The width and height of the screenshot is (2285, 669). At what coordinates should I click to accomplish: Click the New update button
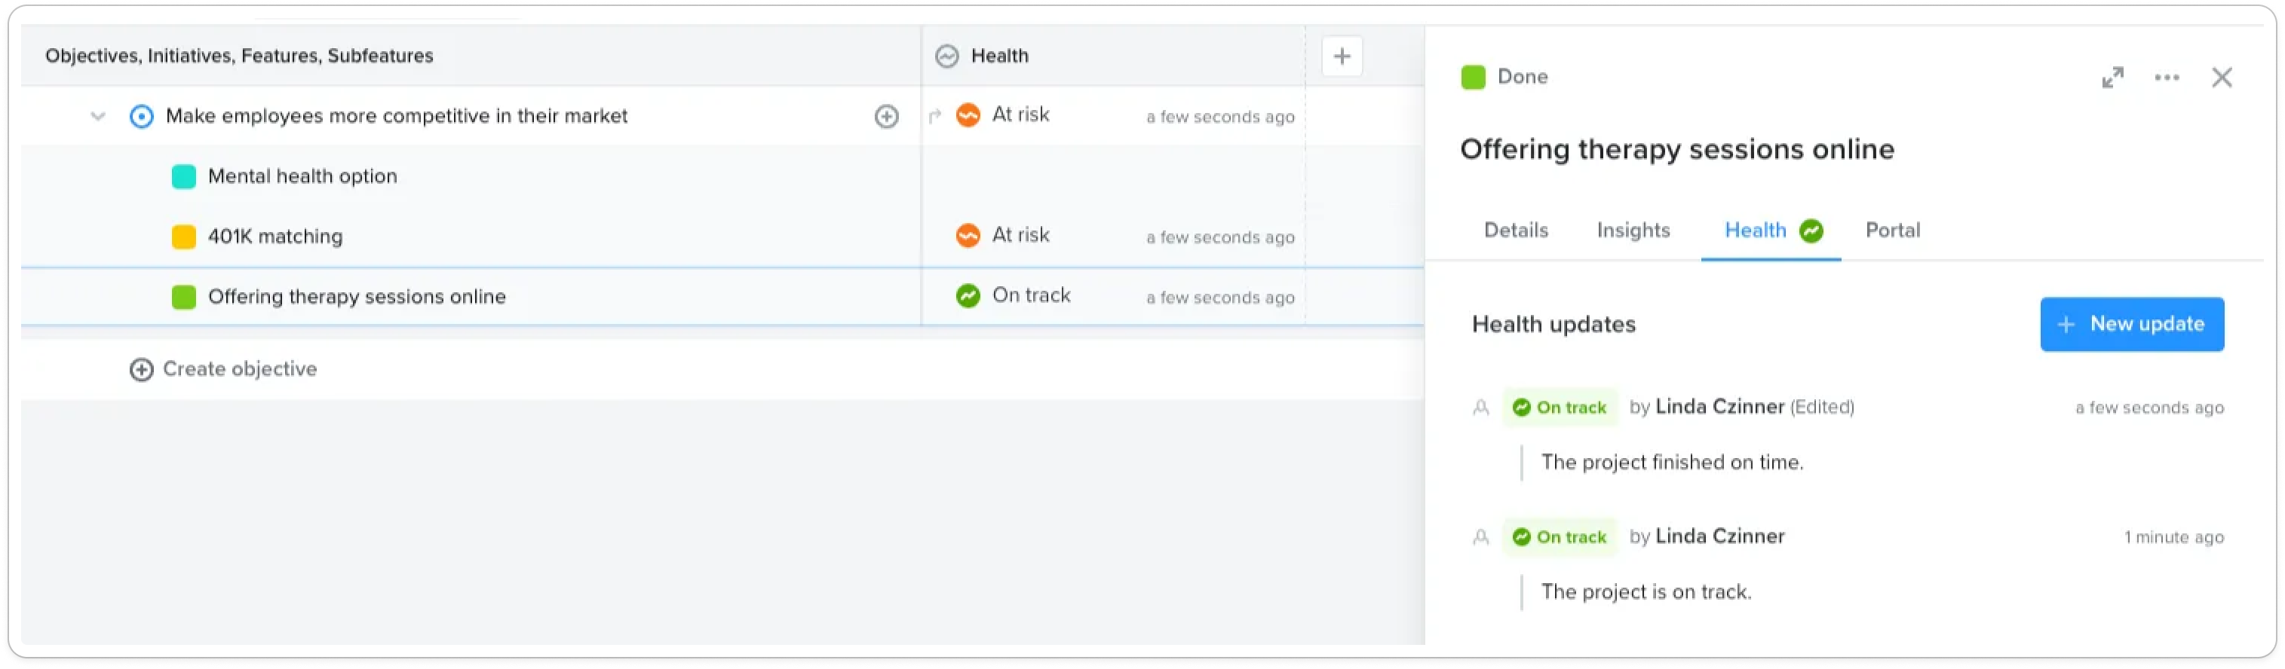[x=2132, y=324]
